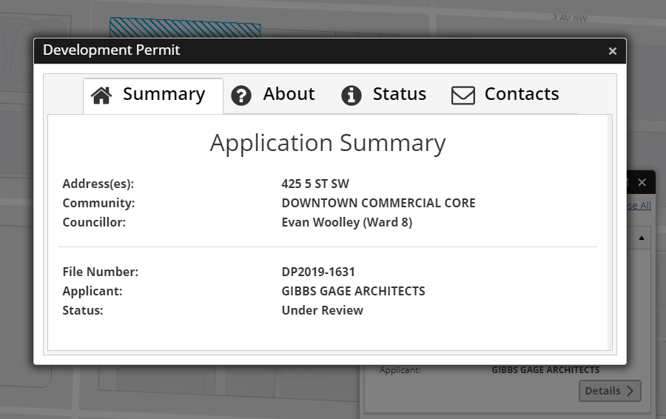Click the question mark About icon
Screen dimensions: 666x419
tap(241, 95)
